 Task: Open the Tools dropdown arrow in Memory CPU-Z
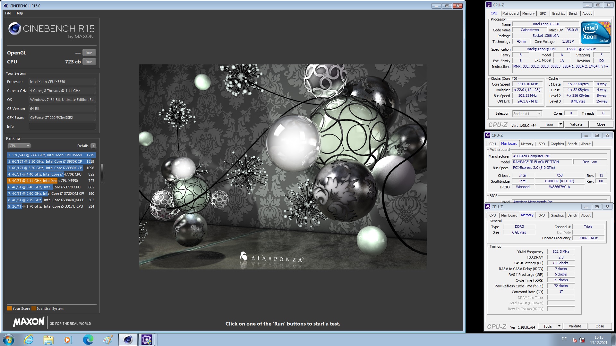click(x=559, y=326)
